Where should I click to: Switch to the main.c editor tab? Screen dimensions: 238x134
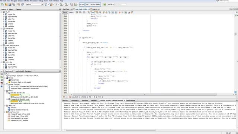(94, 9)
